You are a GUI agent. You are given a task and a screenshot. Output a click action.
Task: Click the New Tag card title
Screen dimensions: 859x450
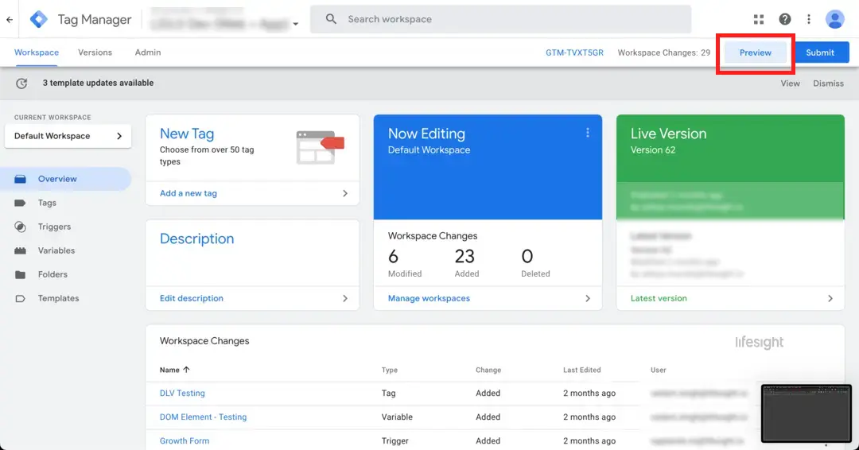point(187,134)
